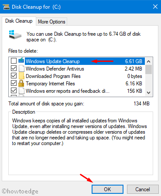Select the Downloaded Program Files row text
The width and height of the screenshot is (161, 196).
coord(53,76)
